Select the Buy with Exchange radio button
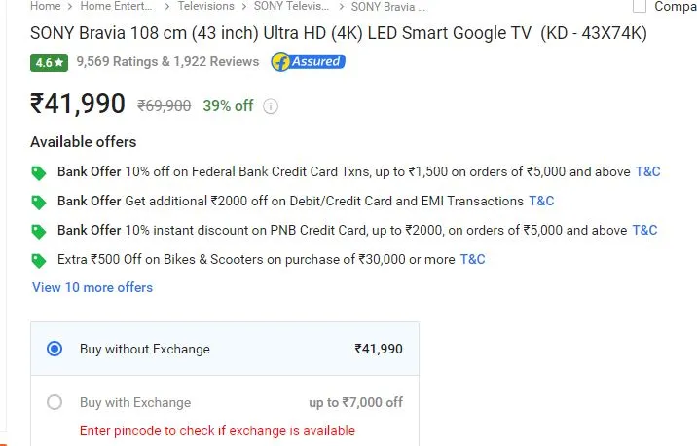697x446 pixels. 55,402
